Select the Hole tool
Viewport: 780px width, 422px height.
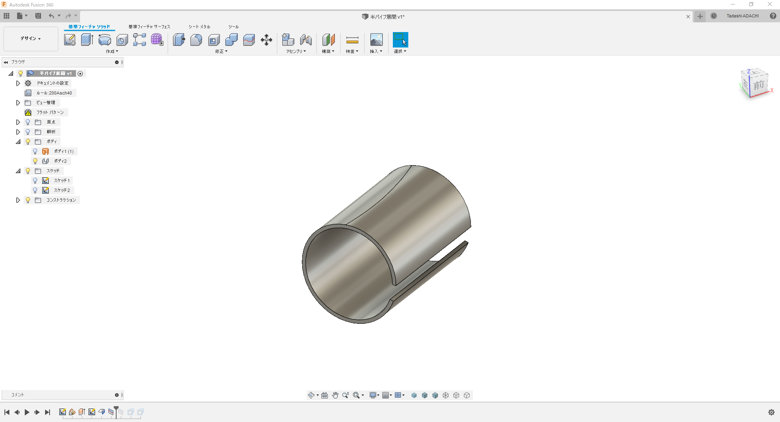point(122,40)
